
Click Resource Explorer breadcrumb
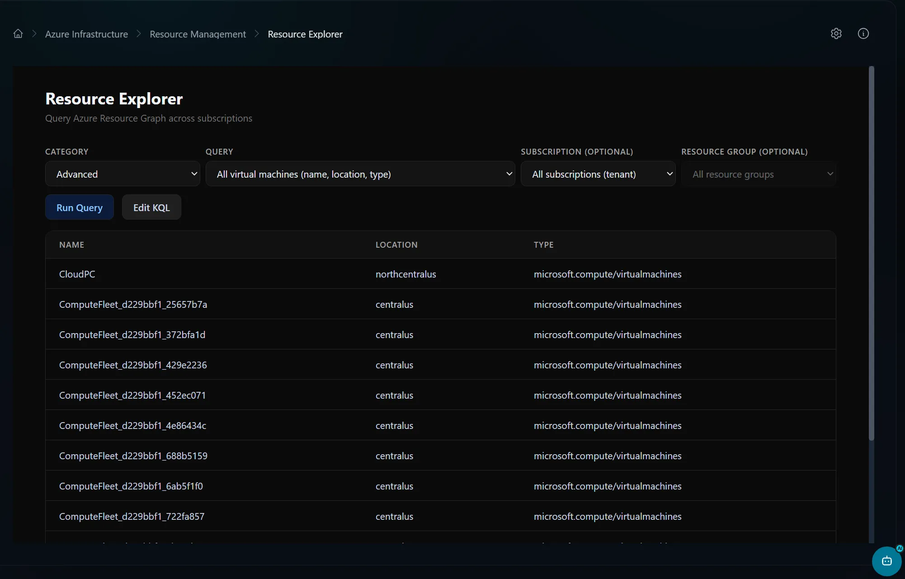tap(305, 34)
